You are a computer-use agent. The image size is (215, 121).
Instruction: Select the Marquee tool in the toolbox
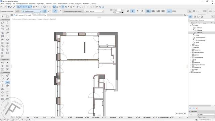pyautogui.click(x=7, y=16)
